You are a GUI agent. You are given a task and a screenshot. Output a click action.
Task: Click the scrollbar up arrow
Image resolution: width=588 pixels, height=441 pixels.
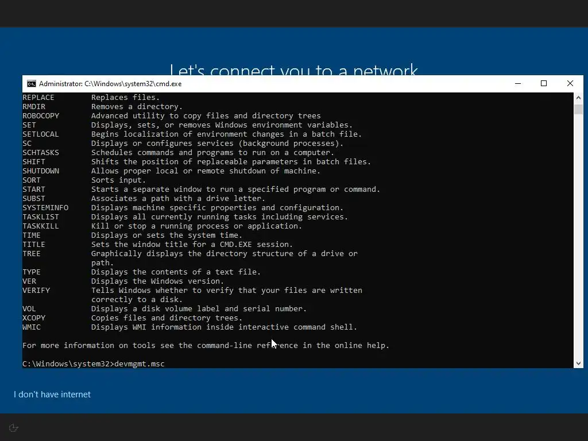(x=578, y=98)
